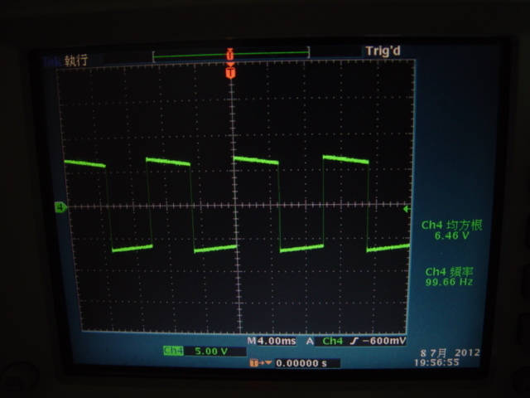The image size is (530, 398).
Task: Click the Ch4 均方根 measurement label
Action: (x=451, y=225)
